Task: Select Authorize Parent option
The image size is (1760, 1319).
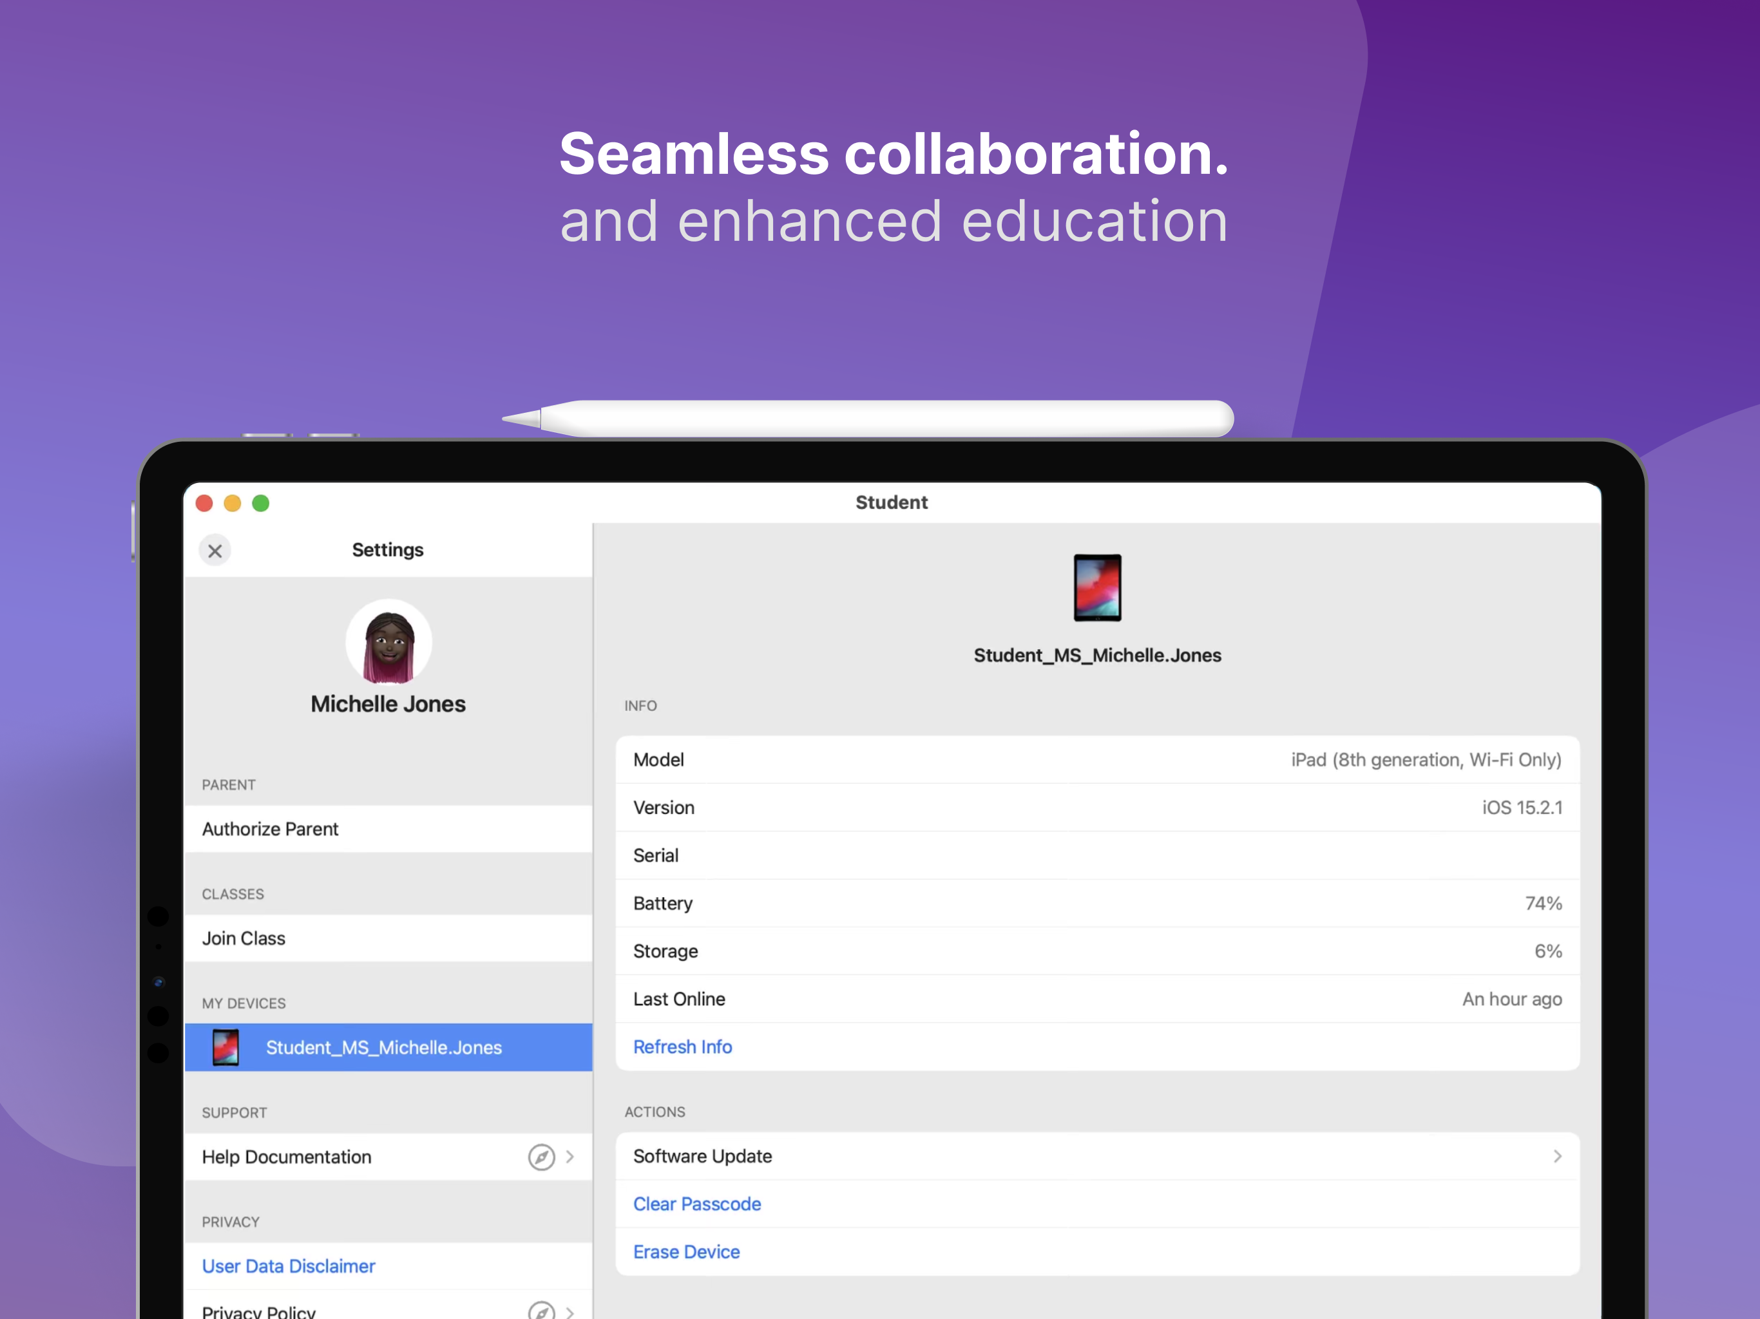Action: (271, 829)
